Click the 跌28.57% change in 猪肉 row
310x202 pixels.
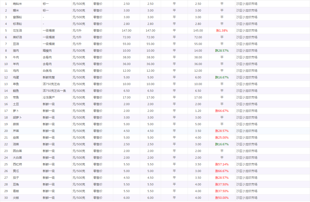point(222,51)
